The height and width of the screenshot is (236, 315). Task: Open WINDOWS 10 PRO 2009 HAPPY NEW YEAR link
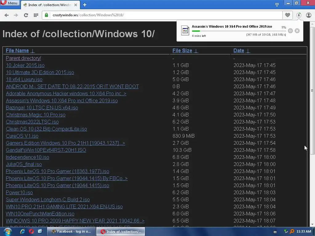point(75,221)
